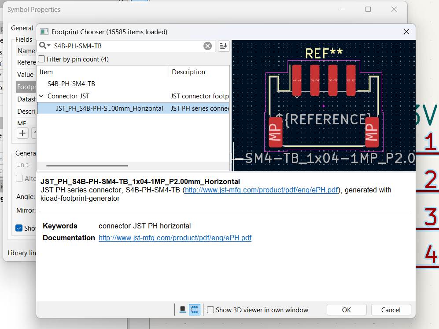Select the footprint pad preview icon

(194, 309)
